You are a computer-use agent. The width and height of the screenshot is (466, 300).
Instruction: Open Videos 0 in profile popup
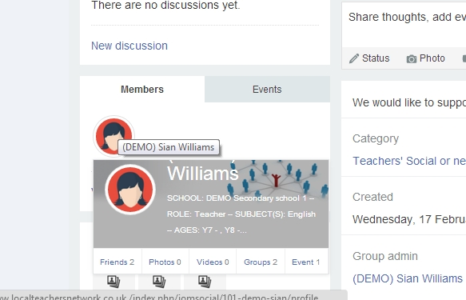click(213, 262)
